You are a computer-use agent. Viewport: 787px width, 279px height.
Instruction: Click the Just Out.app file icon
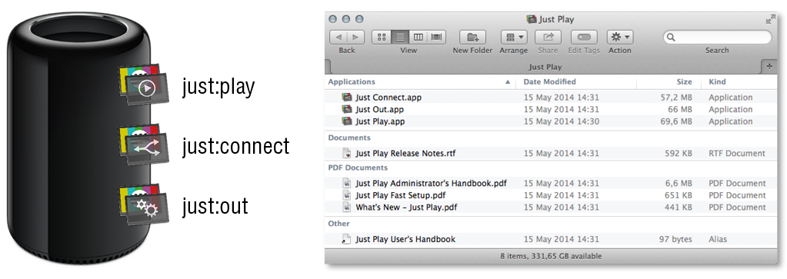point(347,109)
